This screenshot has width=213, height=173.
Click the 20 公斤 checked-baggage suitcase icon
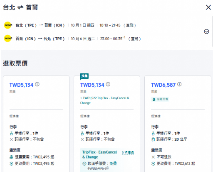pyautogui.click(x=153, y=139)
